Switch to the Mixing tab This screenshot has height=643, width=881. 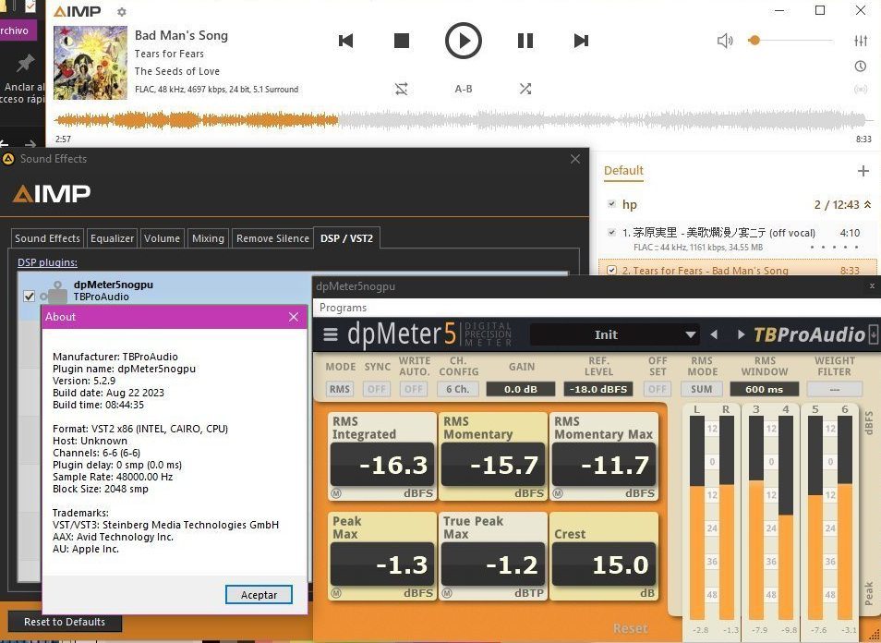[x=208, y=238]
